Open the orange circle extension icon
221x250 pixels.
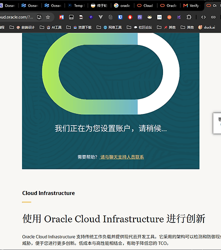tap(169, 17)
